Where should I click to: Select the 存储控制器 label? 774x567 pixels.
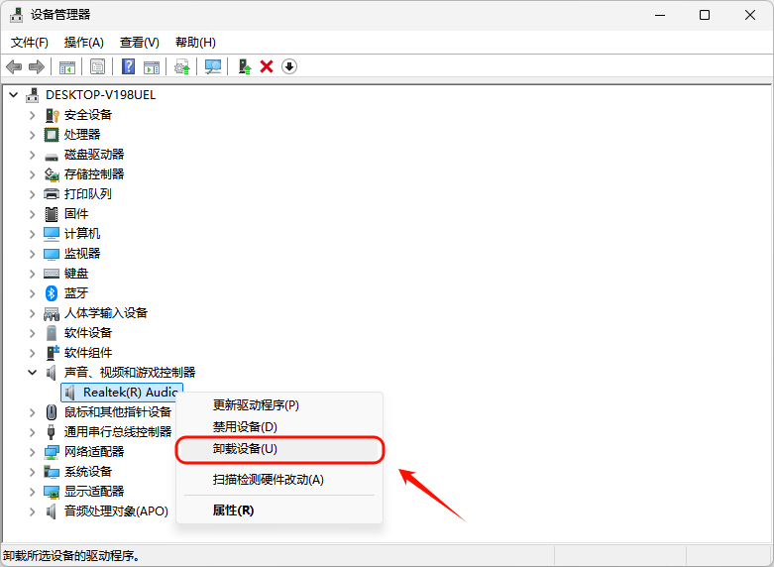pyautogui.click(x=94, y=174)
